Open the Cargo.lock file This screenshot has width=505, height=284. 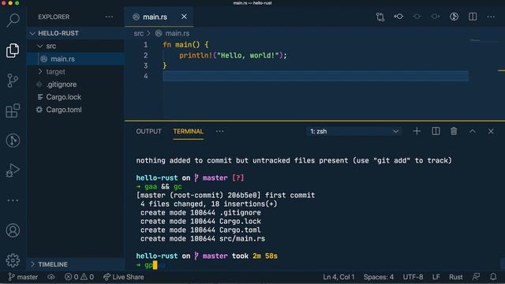click(x=76, y=97)
